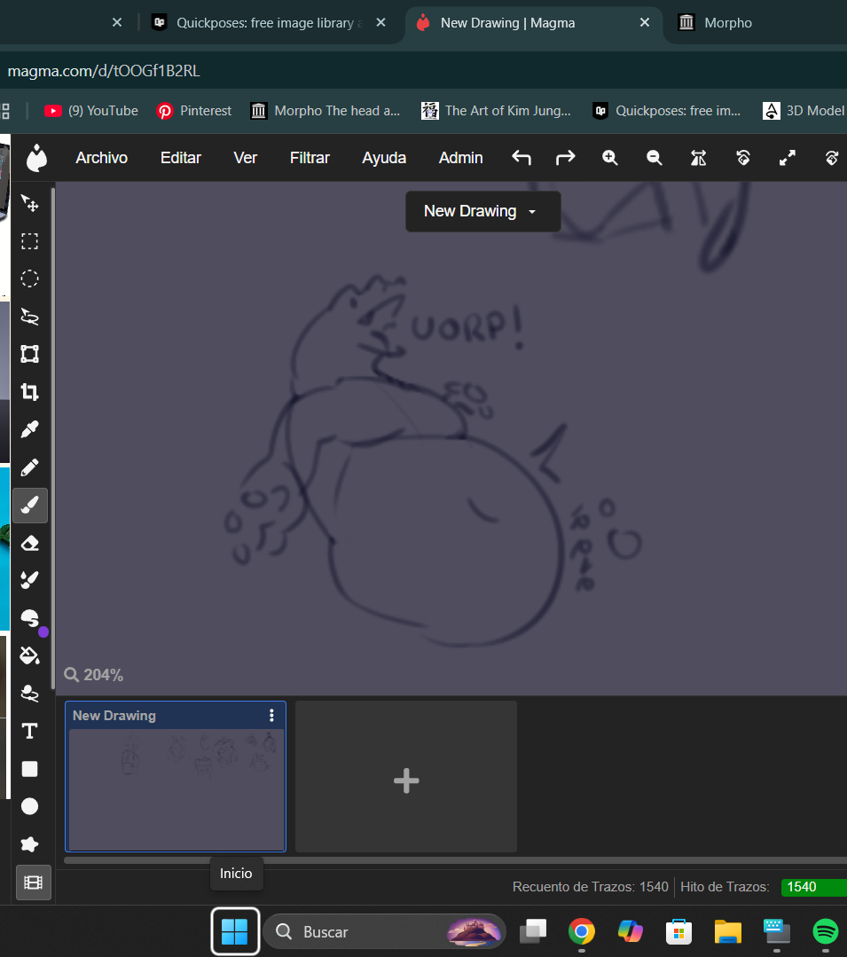Choose the Paint Bucket fill tool
The width and height of the screenshot is (847, 957).
pos(29,655)
